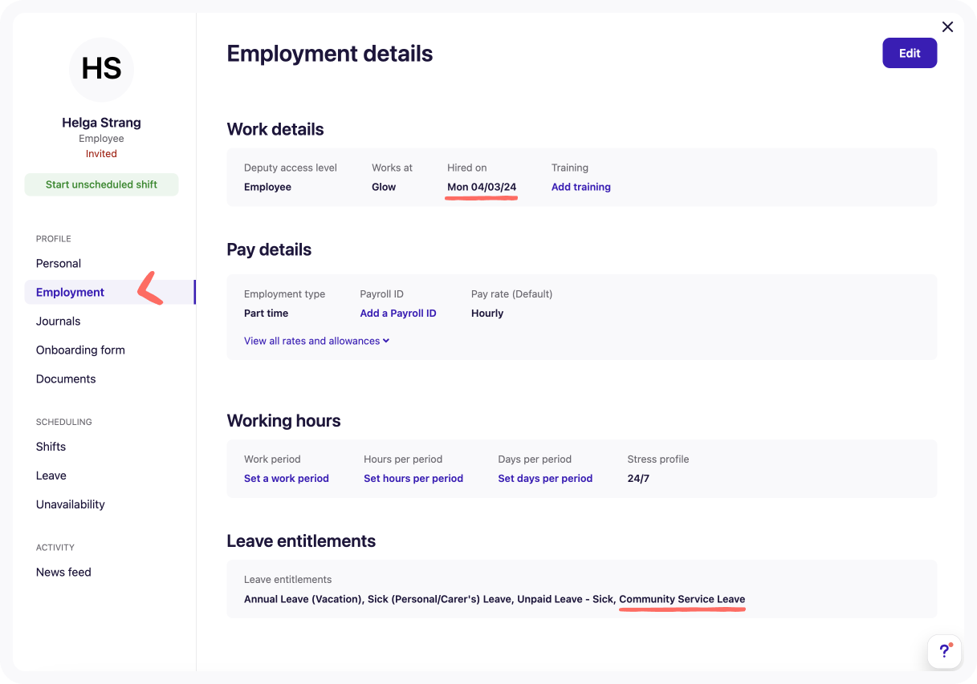Screen dimensions: 977x684
Task: Set days per period
Action: (545, 478)
